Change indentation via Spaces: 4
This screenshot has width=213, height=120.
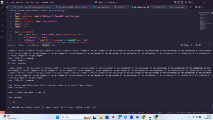coord(141,112)
